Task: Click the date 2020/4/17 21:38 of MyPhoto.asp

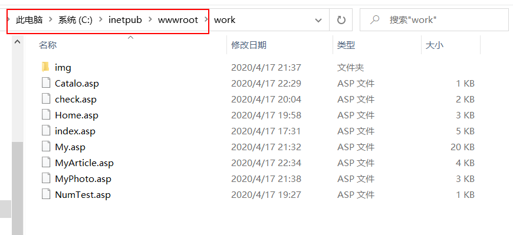Action: click(266, 179)
